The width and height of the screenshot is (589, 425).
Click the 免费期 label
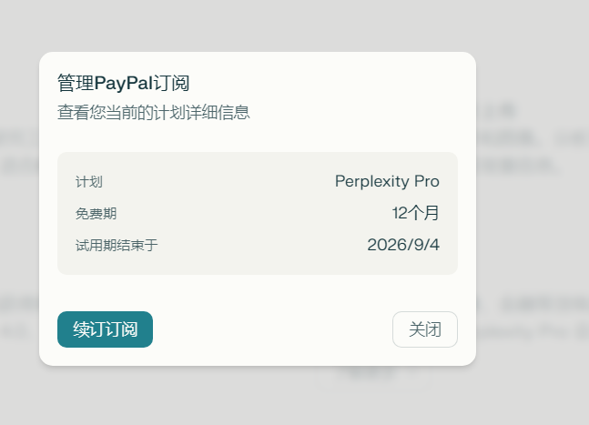[x=96, y=214]
